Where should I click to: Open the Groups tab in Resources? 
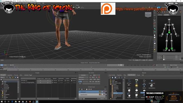point(138,75)
